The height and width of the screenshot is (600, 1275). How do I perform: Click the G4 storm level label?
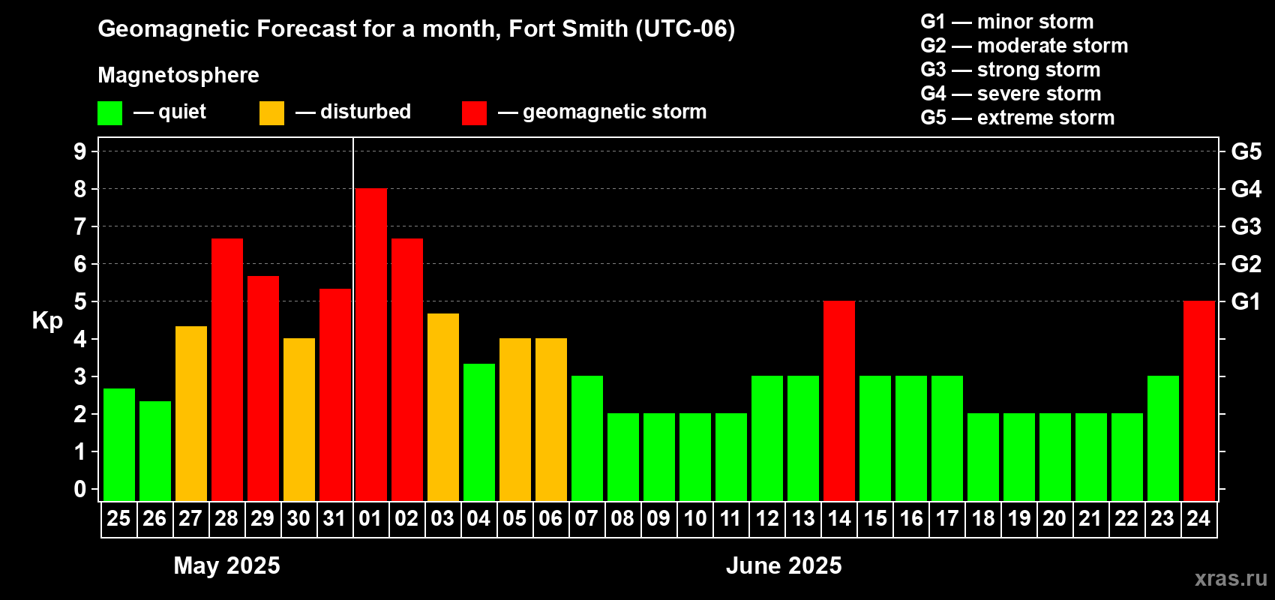coord(1246,189)
